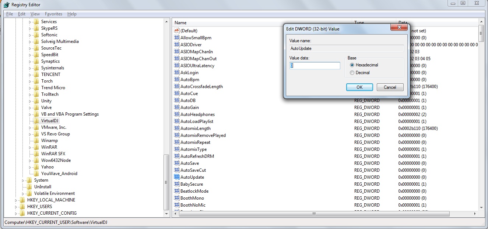Click the highlighted AutoUpdate value icon
488x229 pixels.
pos(177,177)
